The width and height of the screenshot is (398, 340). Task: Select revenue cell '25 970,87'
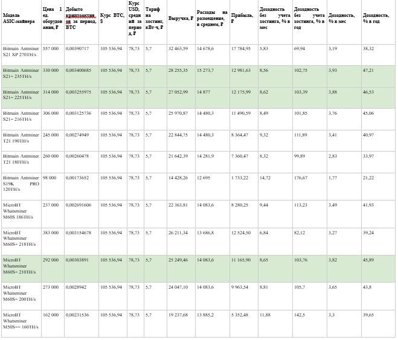[181, 120]
